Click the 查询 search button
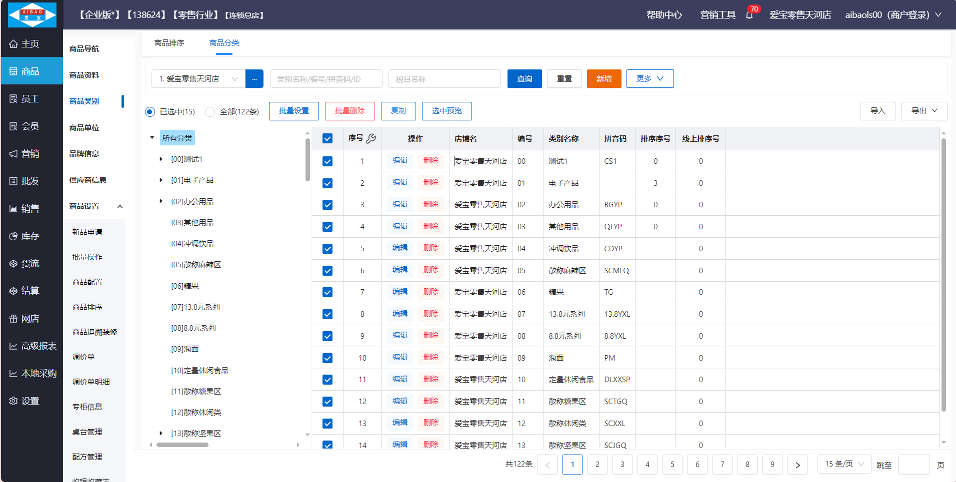 (x=524, y=79)
